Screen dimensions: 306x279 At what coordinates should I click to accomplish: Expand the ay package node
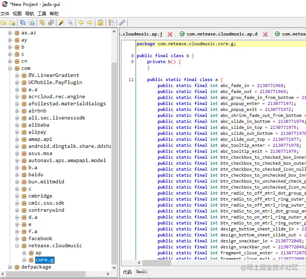point(10,40)
